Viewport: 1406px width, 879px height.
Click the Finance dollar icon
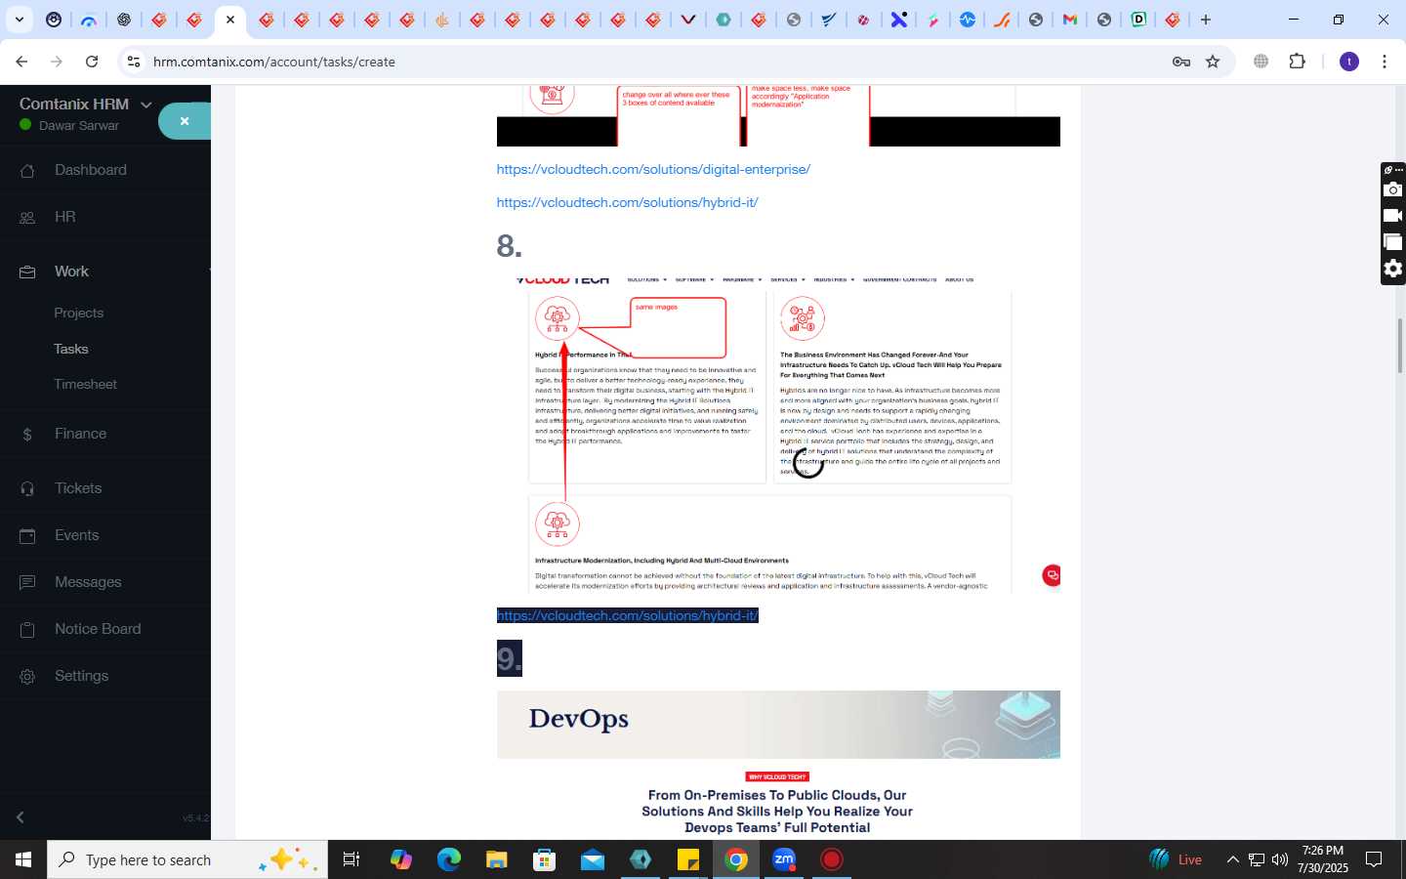tap(27, 435)
